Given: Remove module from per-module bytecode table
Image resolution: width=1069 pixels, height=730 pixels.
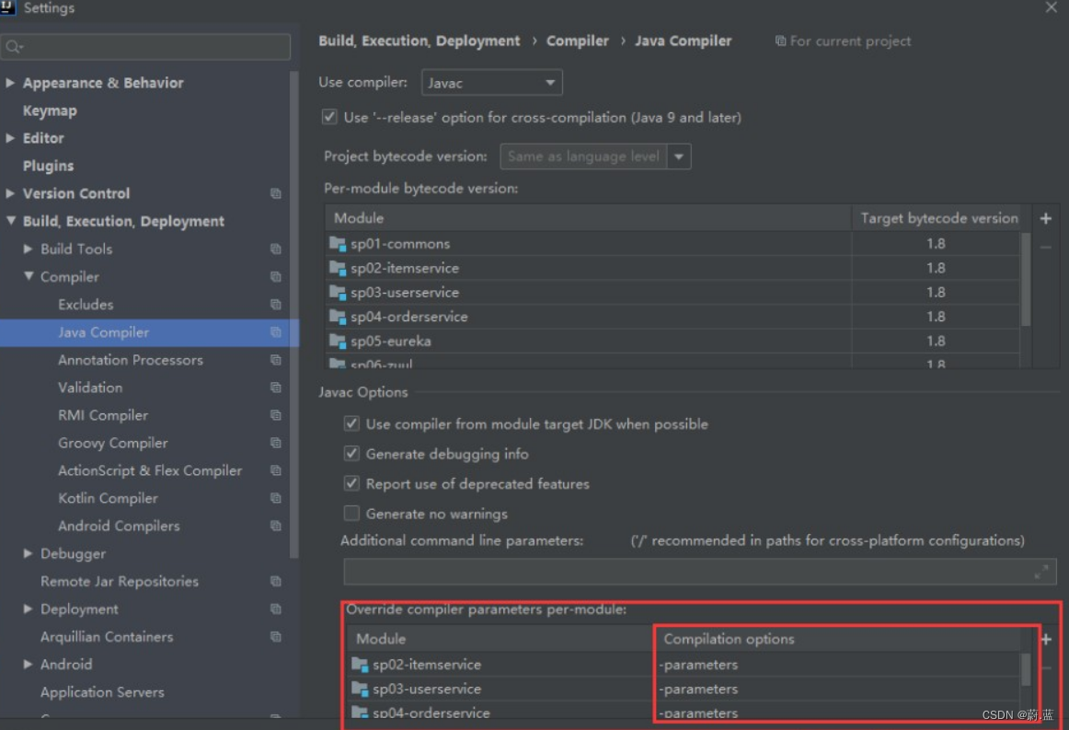Looking at the screenshot, I should point(1045,247).
